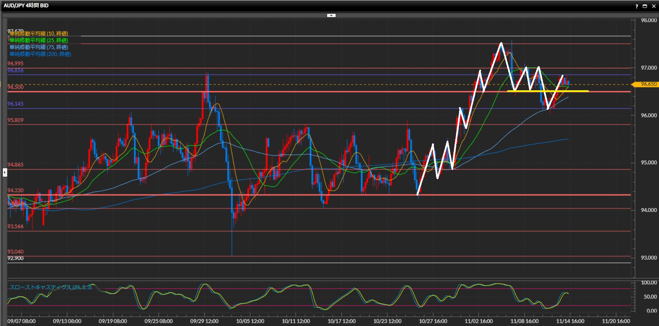This screenshot has width=659, height=326.
Task: Click the 97.000 price scale label
Action: click(649, 68)
